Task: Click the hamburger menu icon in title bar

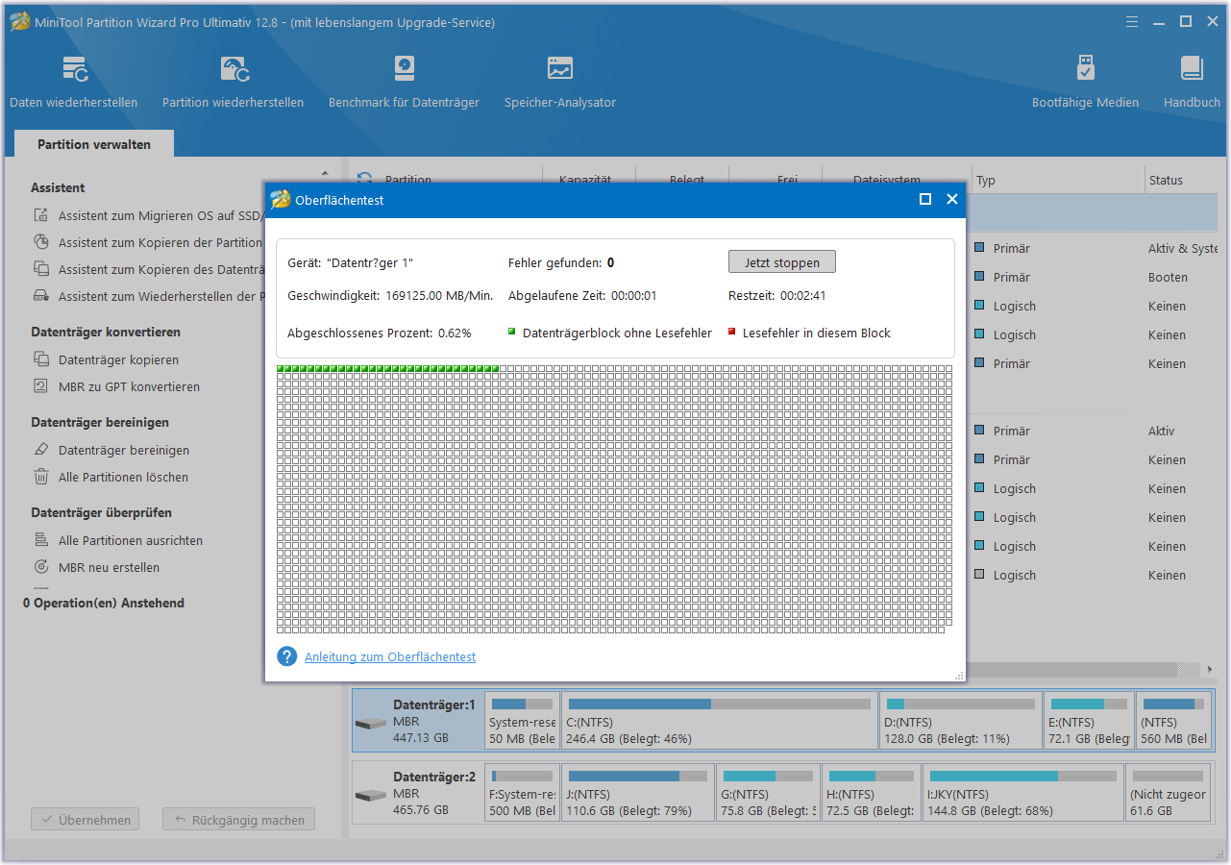Action: pos(1130,21)
